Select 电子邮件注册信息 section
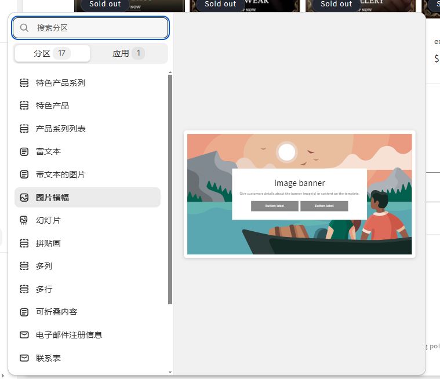The width and height of the screenshot is (440, 379). click(x=88, y=335)
